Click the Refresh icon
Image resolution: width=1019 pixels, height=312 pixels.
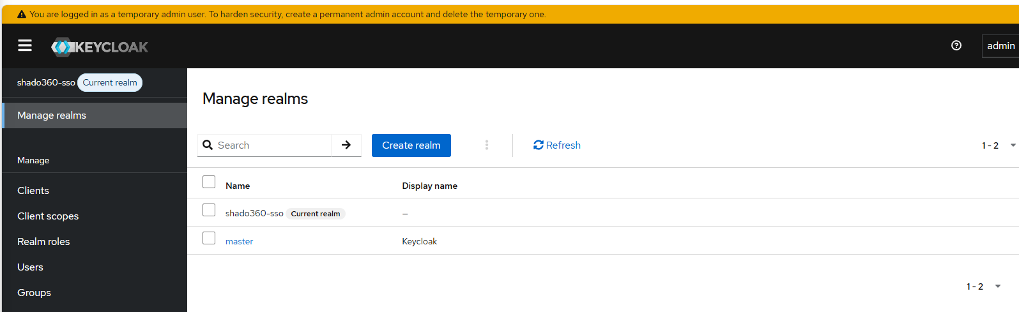539,145
